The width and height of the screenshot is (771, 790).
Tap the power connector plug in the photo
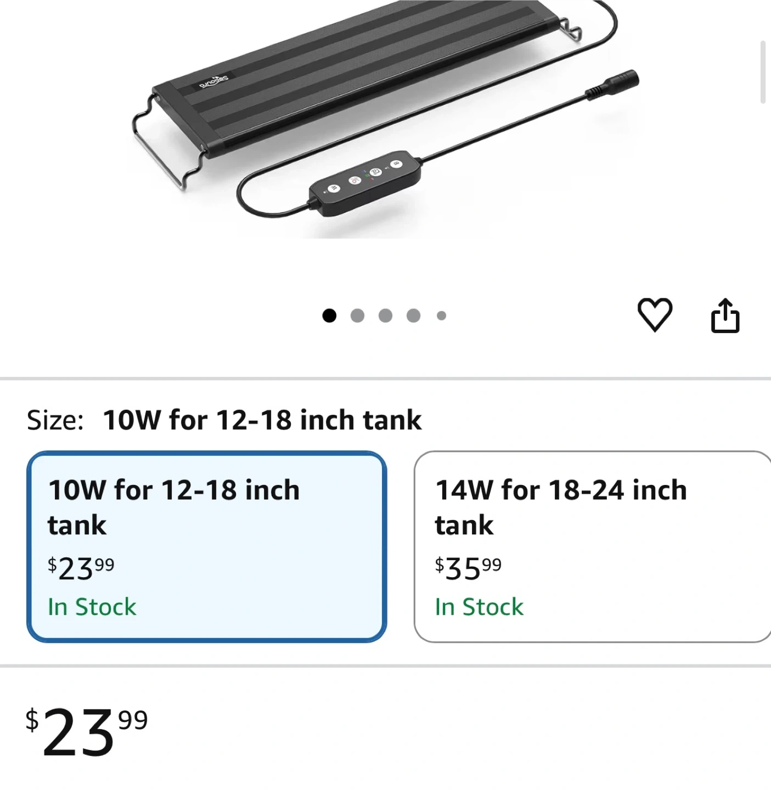click(615, 84)
